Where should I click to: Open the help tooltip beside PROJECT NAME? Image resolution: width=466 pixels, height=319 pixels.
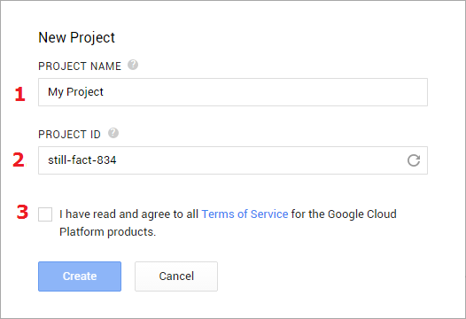click(133, 65)
